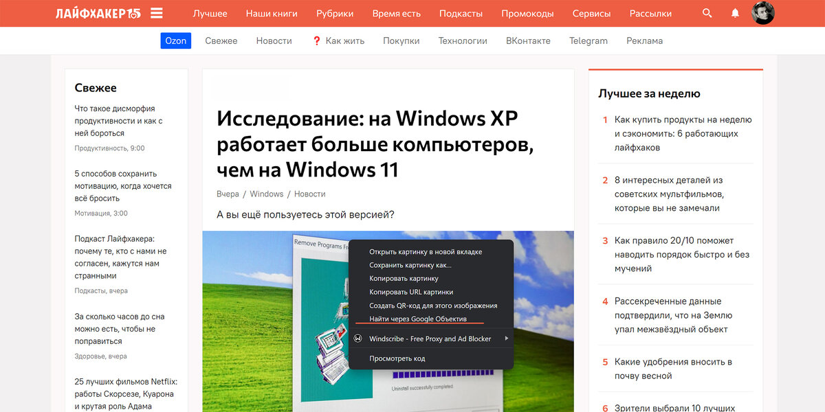Open 'Рассекреченные данные подтвердили' article
The image size is (825, 412).
click(673, 314)
